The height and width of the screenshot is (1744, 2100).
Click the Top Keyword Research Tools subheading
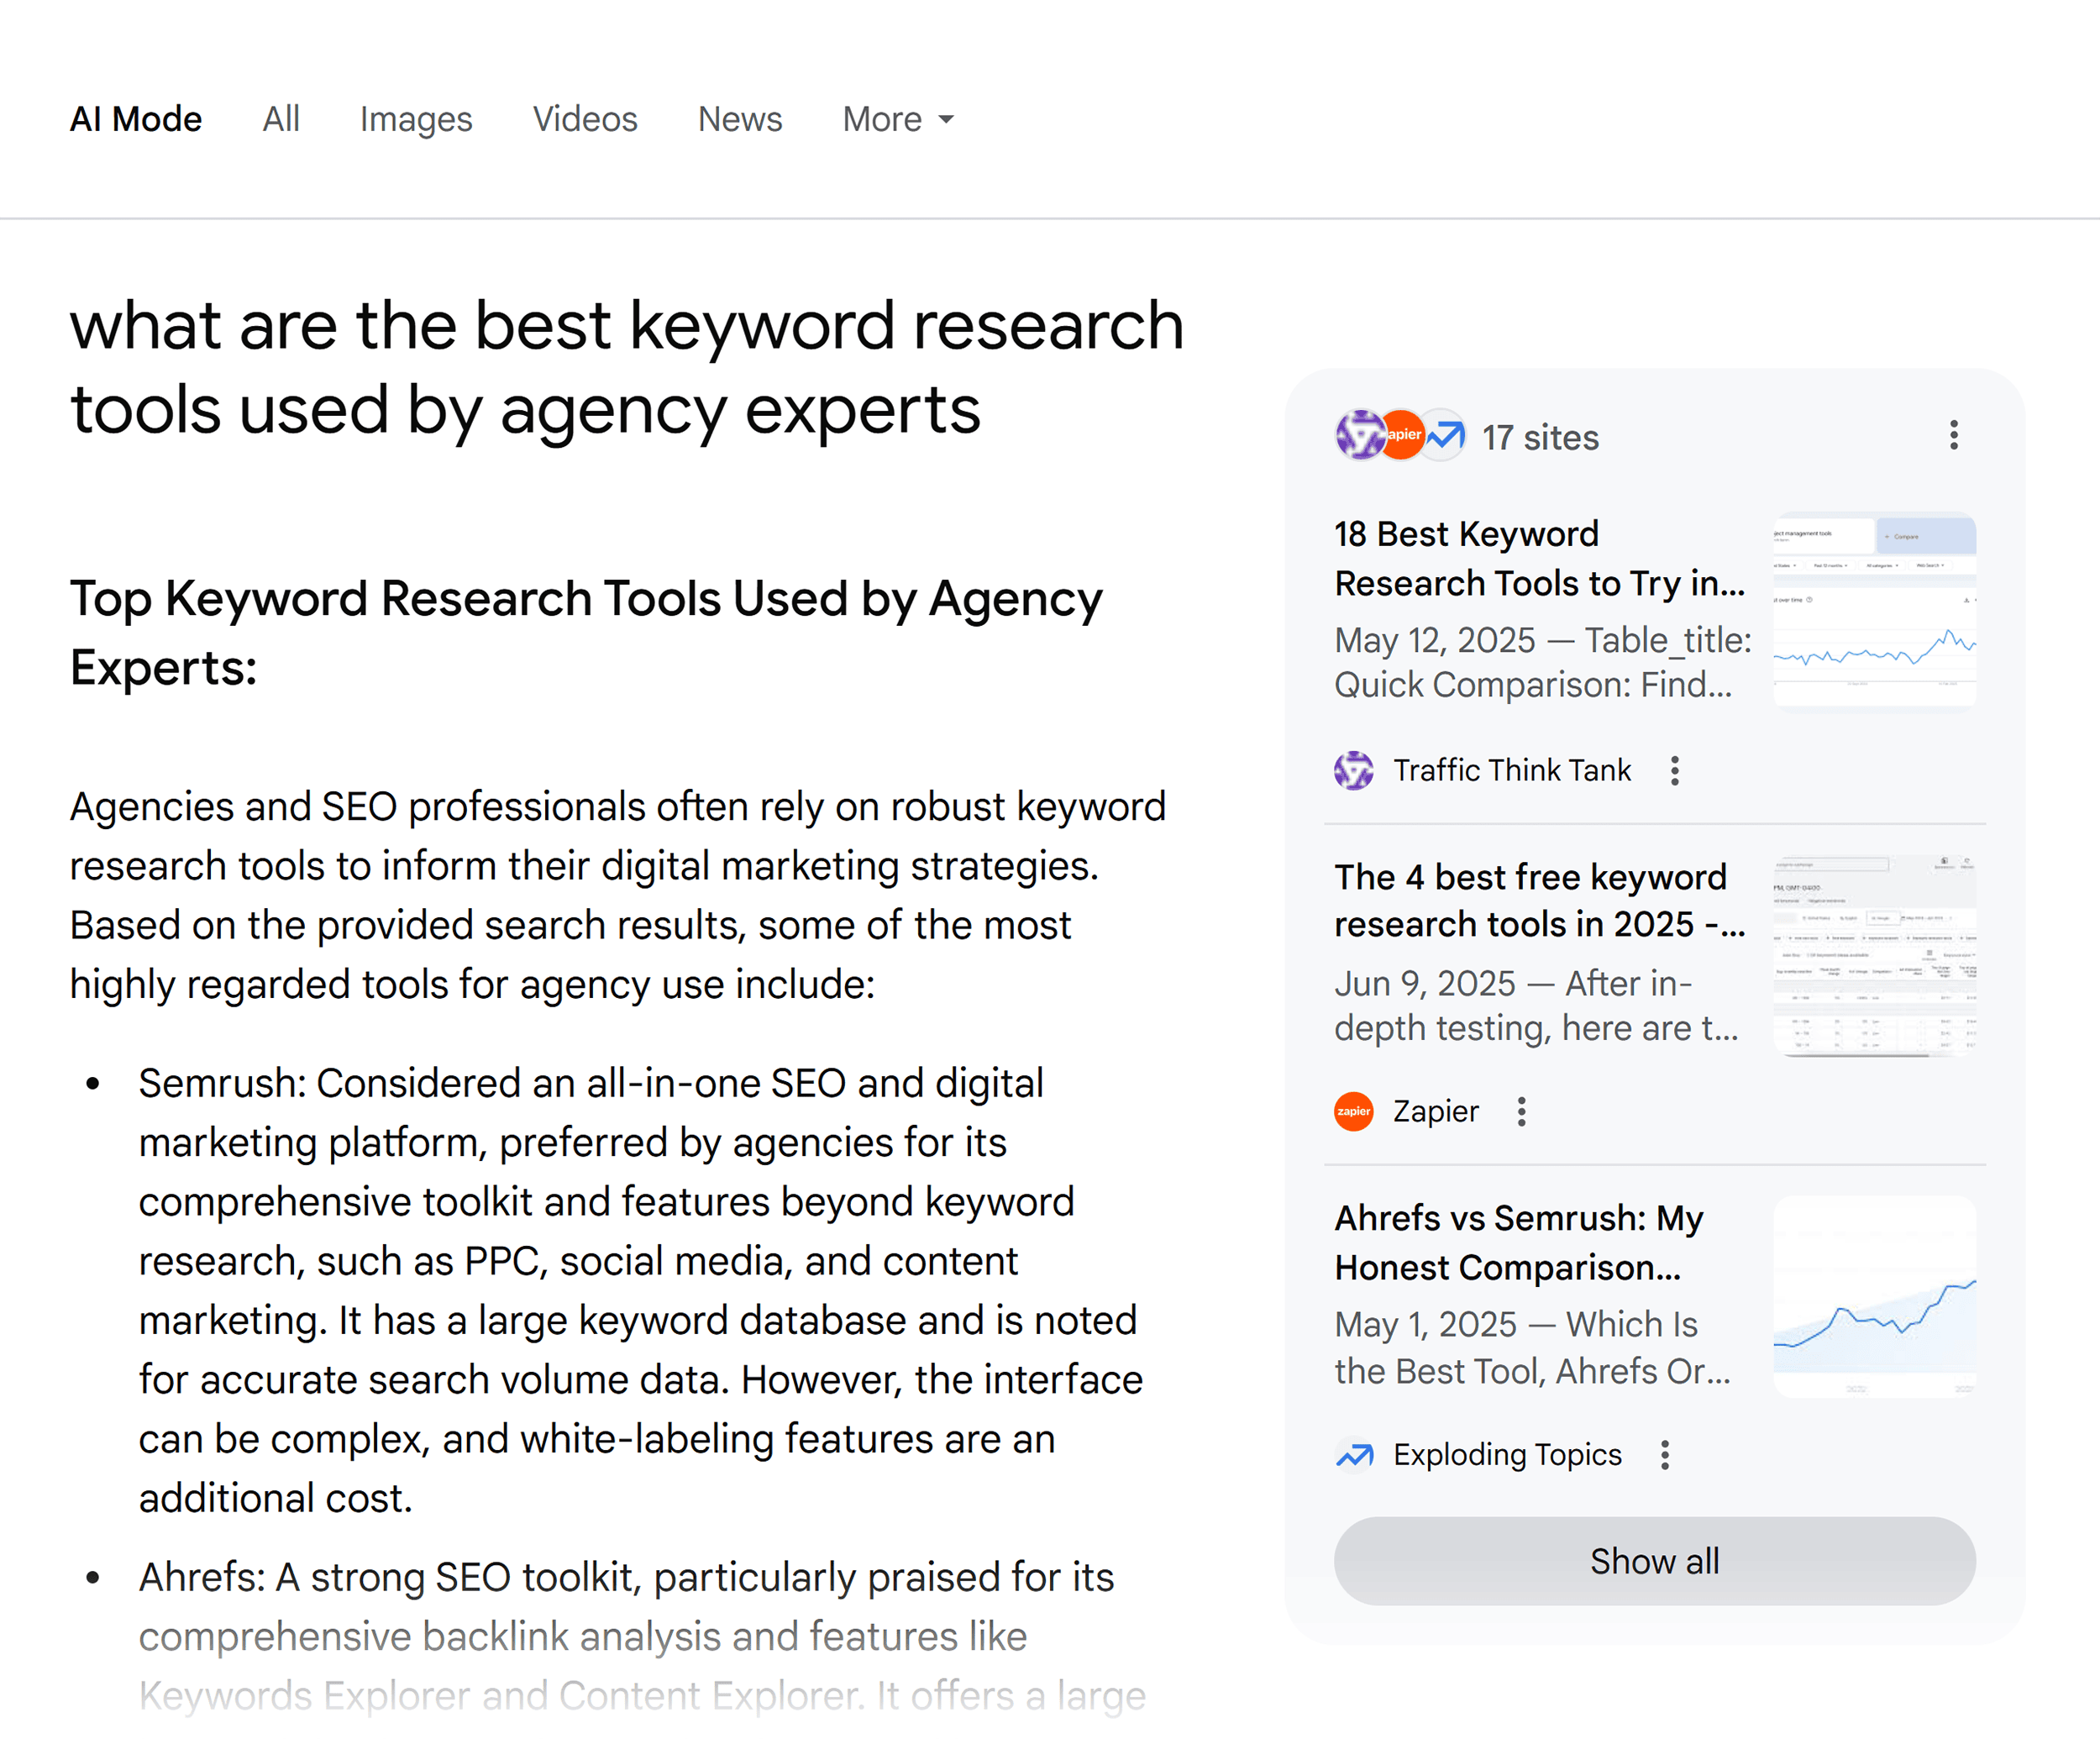tap(586, 633)
